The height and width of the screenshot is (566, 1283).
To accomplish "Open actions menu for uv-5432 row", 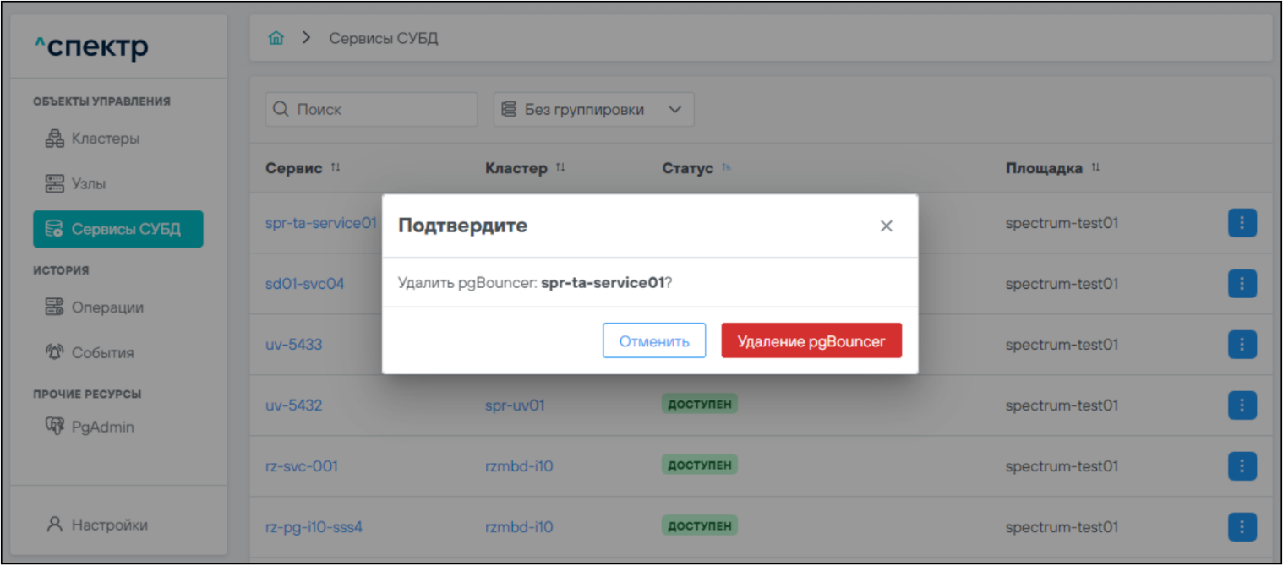I will tap(1242, 405).
